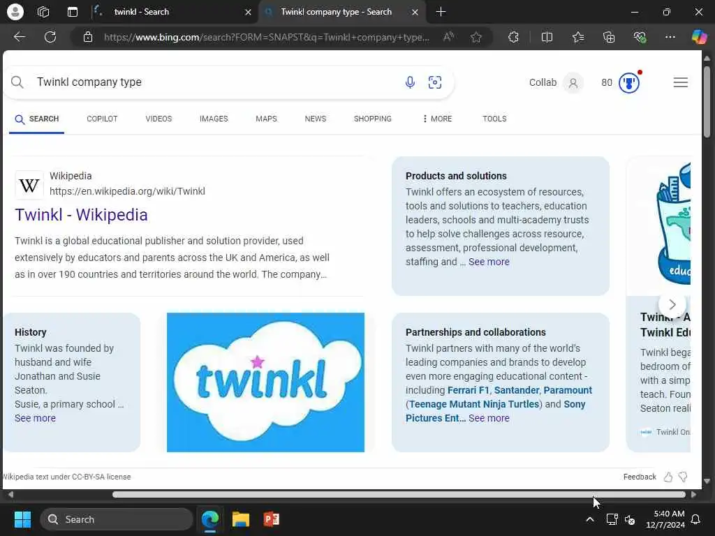The width and height of the screenshot is (715, 536).
Task: Give thumbs up feedback
Action: (x=668, y=477)
